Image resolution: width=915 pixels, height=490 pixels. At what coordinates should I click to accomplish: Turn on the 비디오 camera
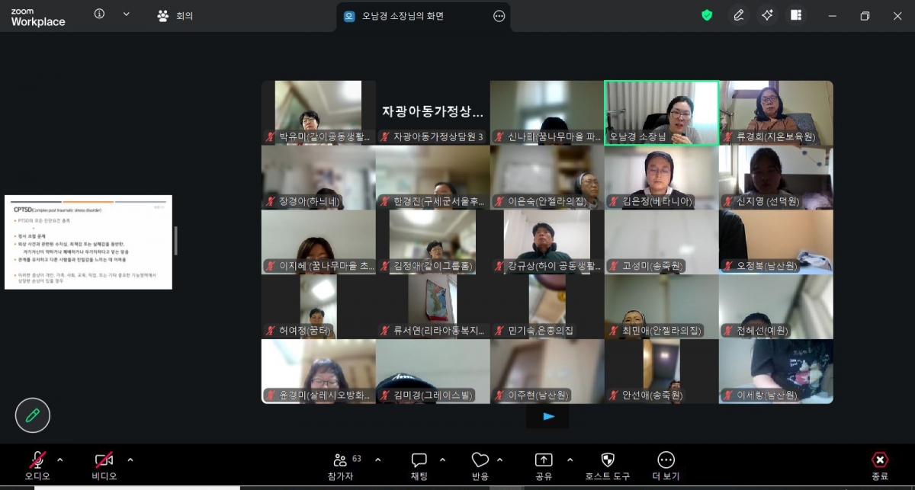pyautogui.click(x=104, y=466)
